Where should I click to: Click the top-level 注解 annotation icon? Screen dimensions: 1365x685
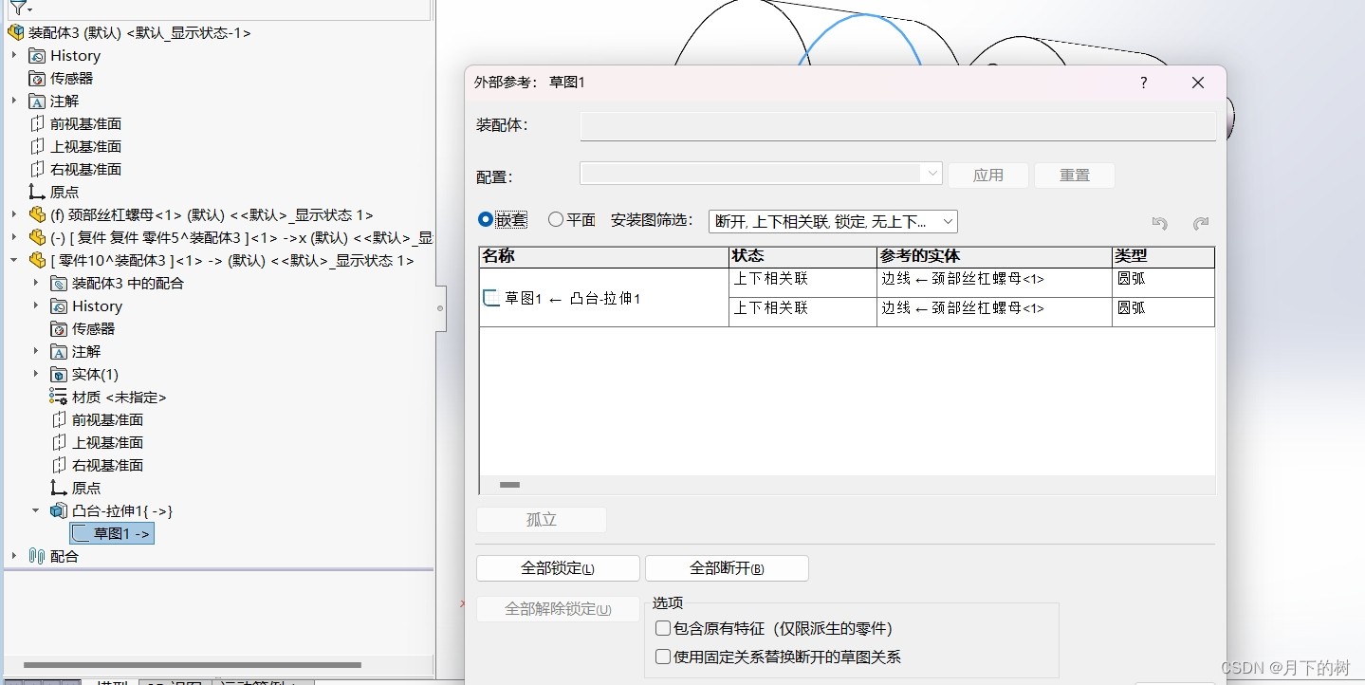(x=37, y=101)
